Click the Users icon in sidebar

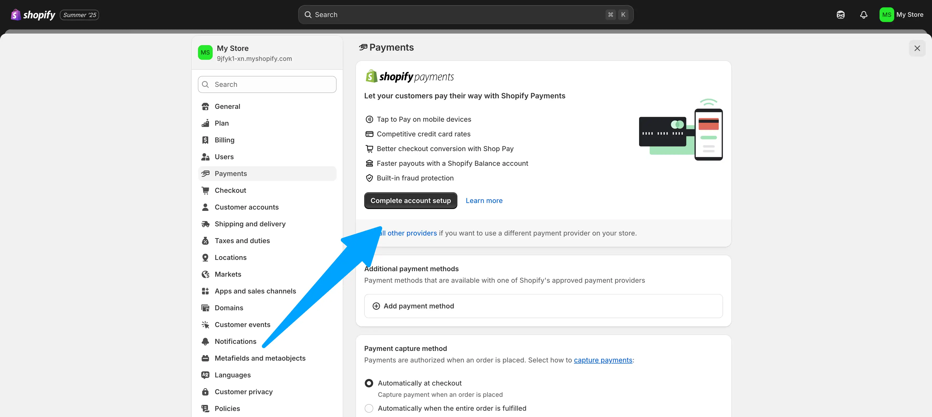pyautogui.click(x=205, y=157)
